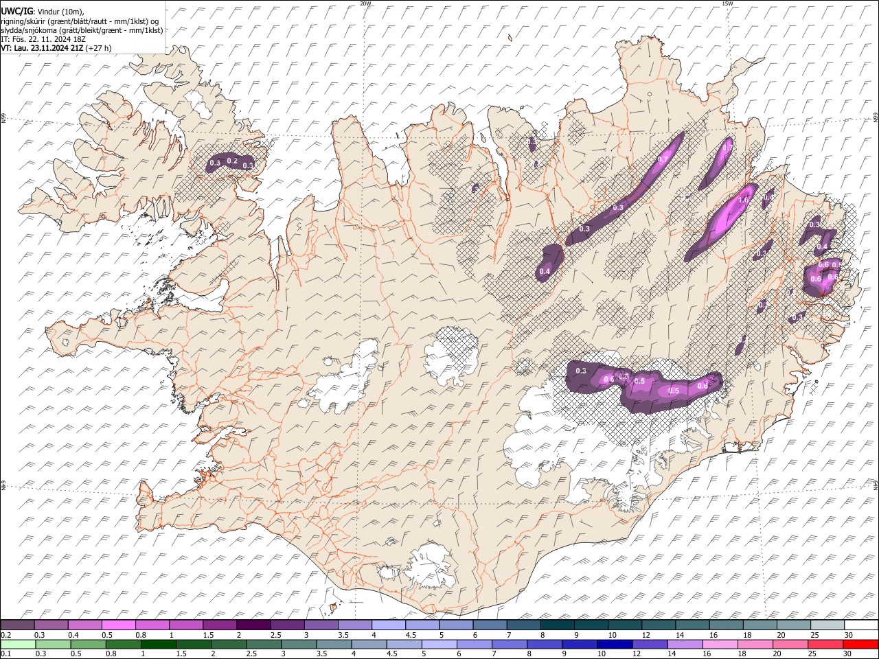Select the lower legend swatch between 8 and 9
Viewport: 879px width, 659px height.
[x=545, y=644]
